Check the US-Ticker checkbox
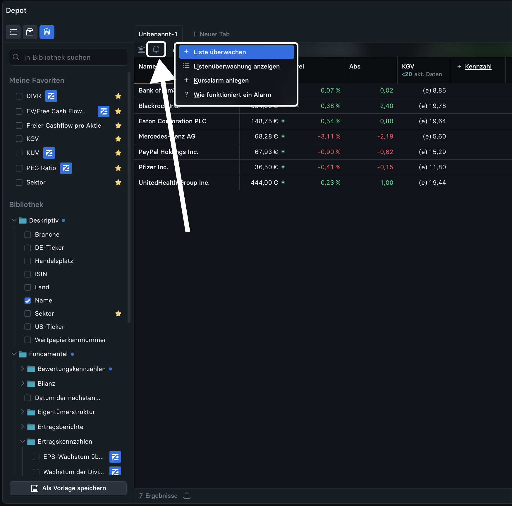512x506 pixels. [28, 327]
